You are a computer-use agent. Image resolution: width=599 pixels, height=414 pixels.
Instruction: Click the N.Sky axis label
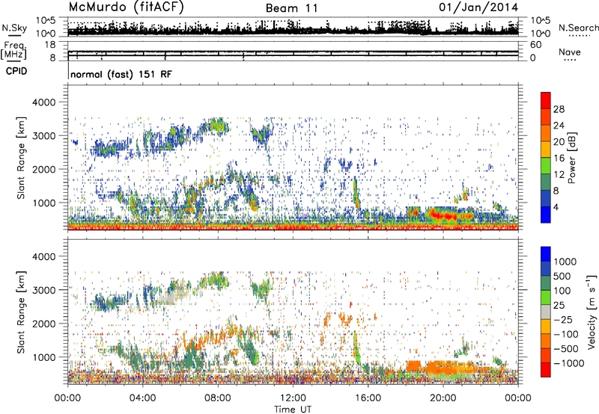(x=14, y=28)
